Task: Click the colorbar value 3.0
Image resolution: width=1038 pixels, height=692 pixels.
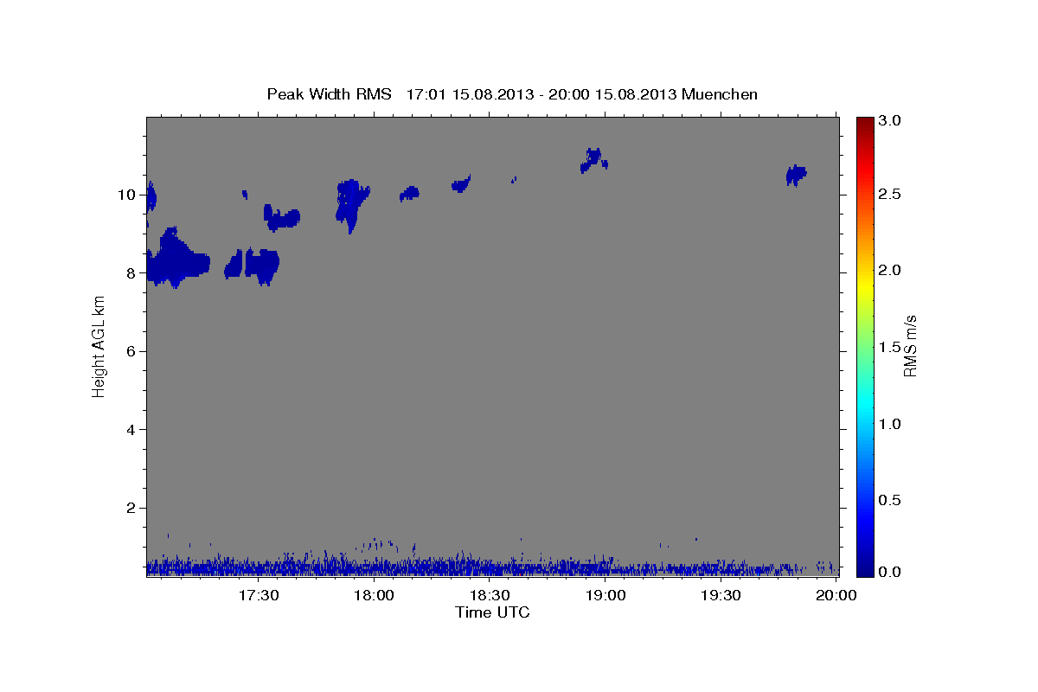Action: pyautogui.click(x=891, y=121)
